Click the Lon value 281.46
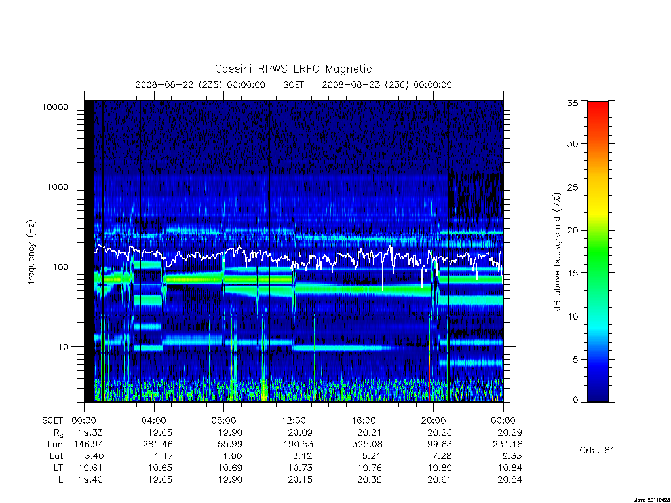The width and height of the screenshot is (671, 503). coord(157,445)
